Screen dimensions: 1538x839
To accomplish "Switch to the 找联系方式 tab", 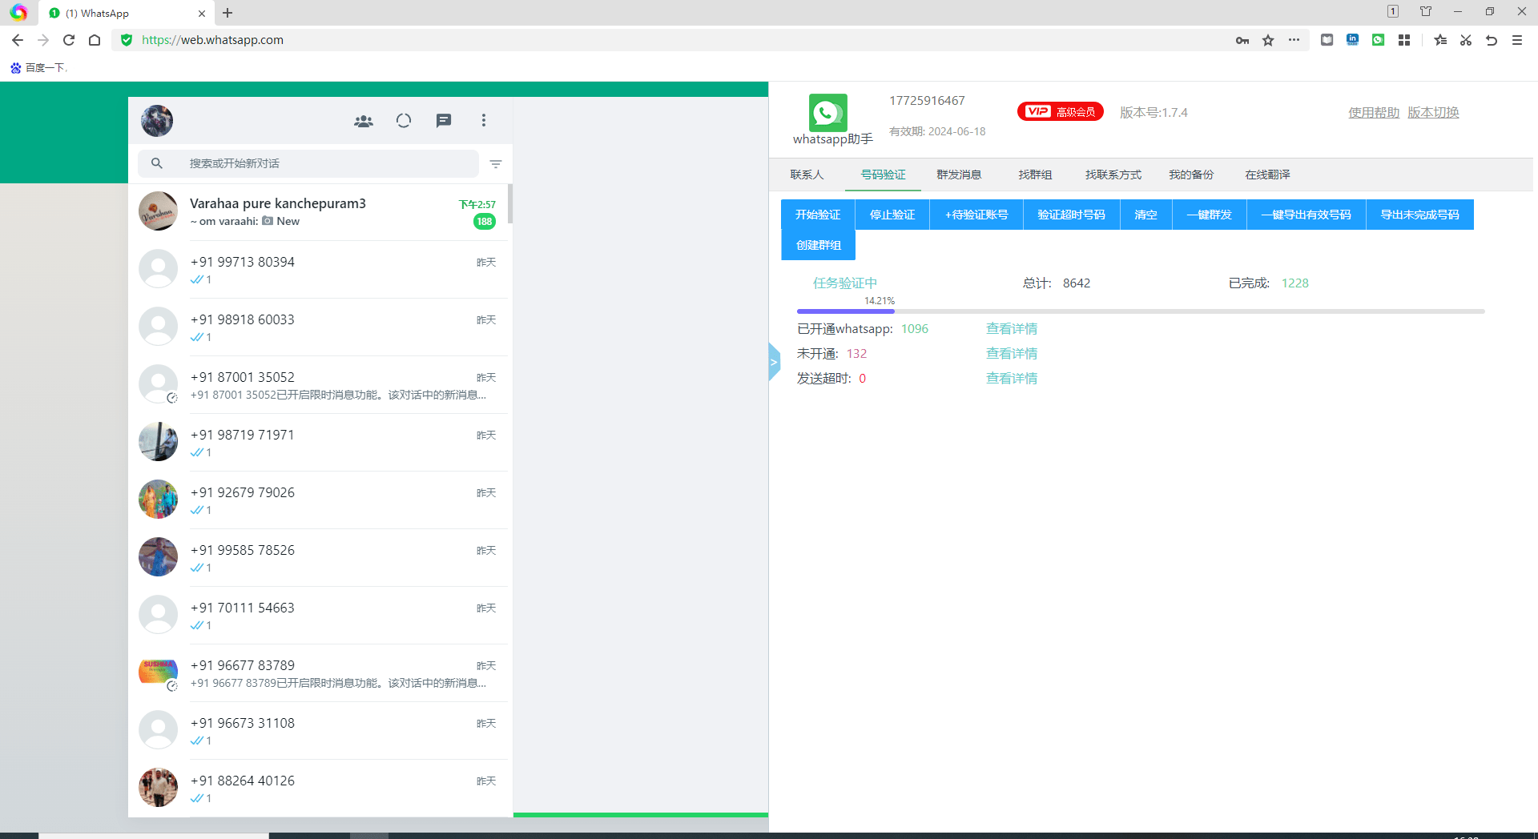I will click(1113, 175).
